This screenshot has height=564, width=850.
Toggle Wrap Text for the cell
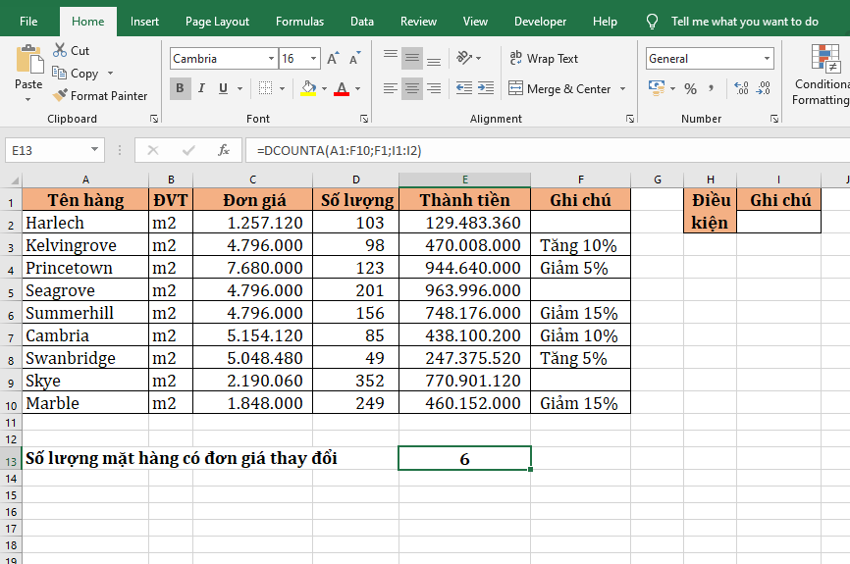[x=544, y=59]
